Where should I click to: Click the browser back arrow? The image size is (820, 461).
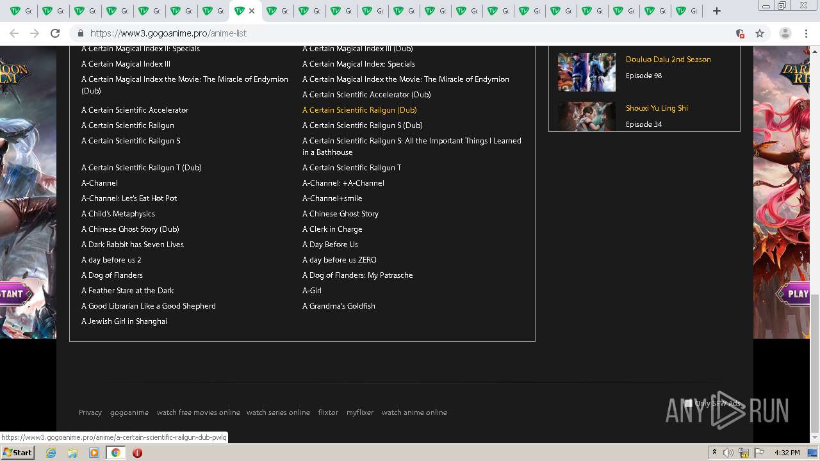14,33
